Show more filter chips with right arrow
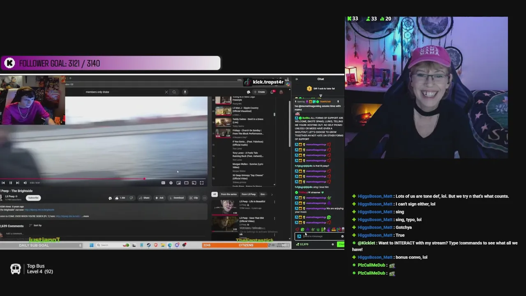This screenshot has height=296, width=526. pos(272,194)
